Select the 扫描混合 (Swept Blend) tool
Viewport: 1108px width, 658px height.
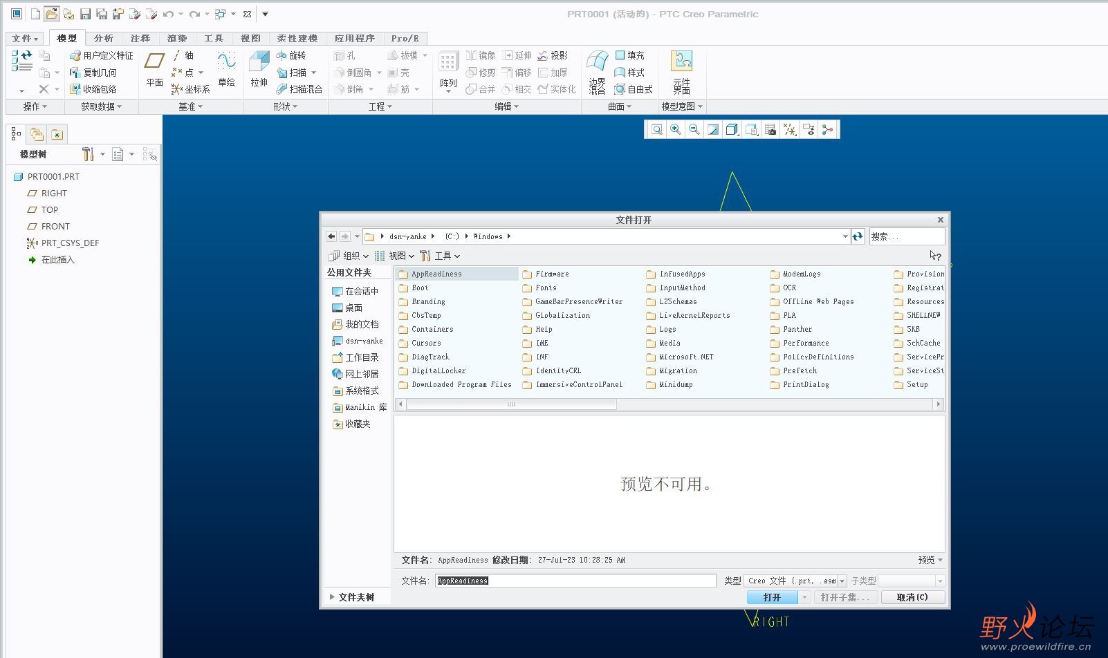coord(299,89)
